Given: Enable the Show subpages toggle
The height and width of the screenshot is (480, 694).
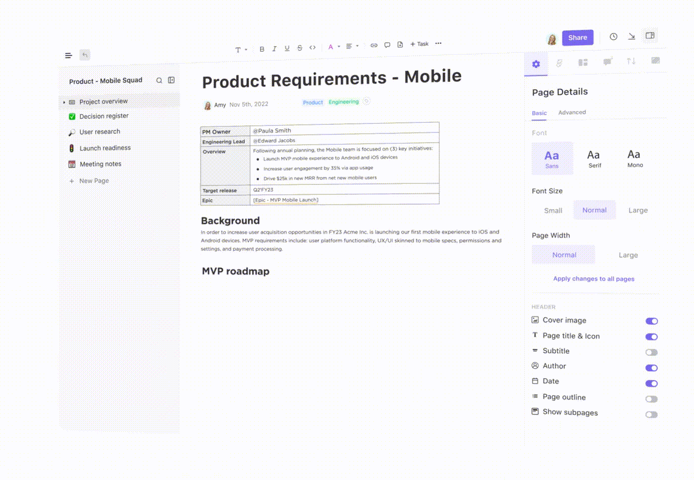Looking at the screenshot, I should click(652, 415).
